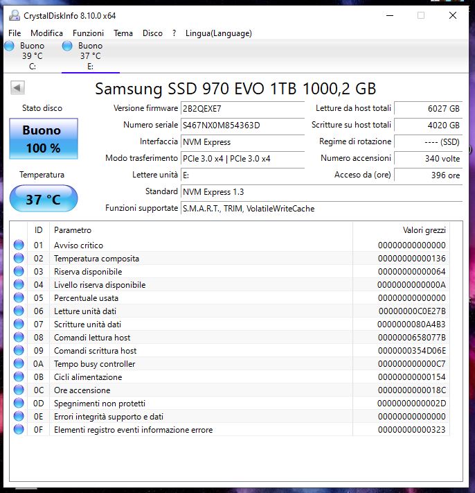Click the Buono 100 % health status button
Screen dimensions: 475x493
tap(44, 139)
